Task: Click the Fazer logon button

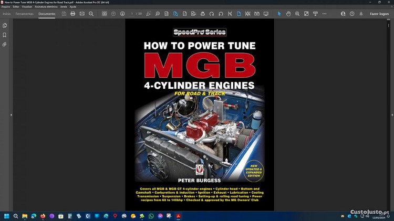Action: click(379, 14)
